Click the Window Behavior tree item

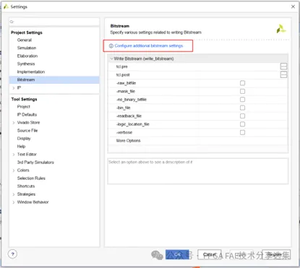coord(33,202)
